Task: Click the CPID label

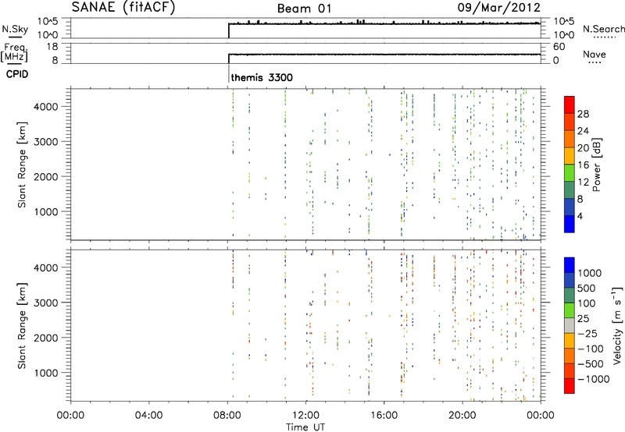Action: point(17,74)
